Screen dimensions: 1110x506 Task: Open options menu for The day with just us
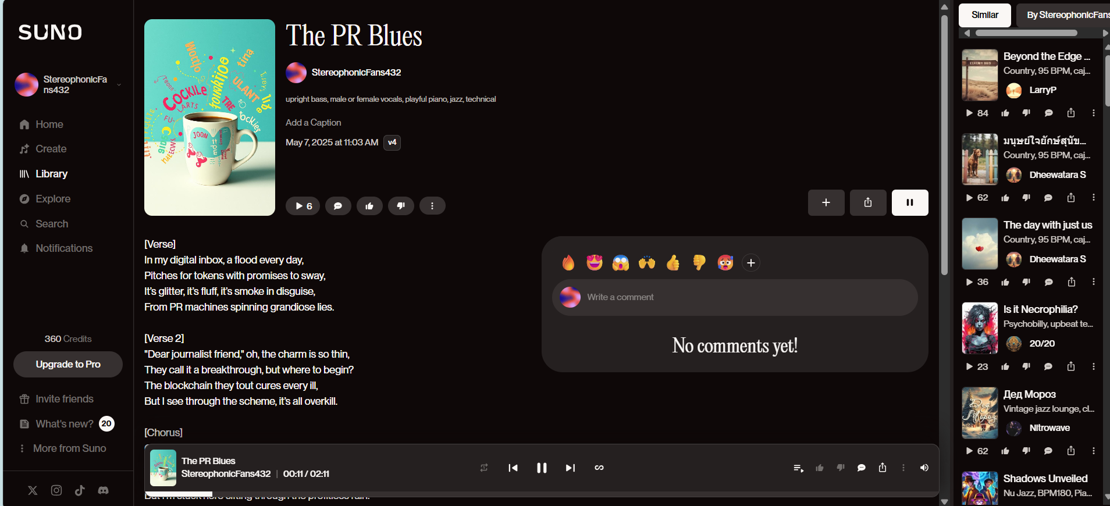click(x=1094, y=281)
